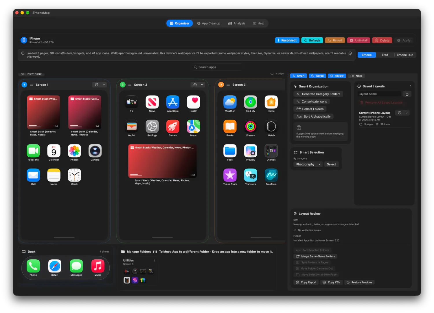Screen dimensions: 434x313
Task: Click the save layout icon next to Layout name
Action: pos(407,94)
